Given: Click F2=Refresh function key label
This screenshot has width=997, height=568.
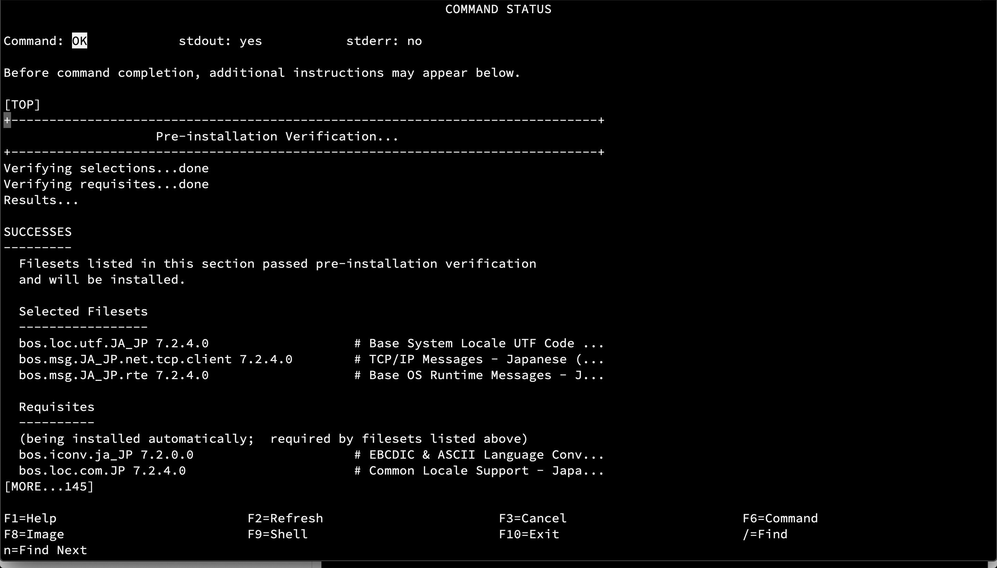Looking at the screenshot, I should [285, 518].
